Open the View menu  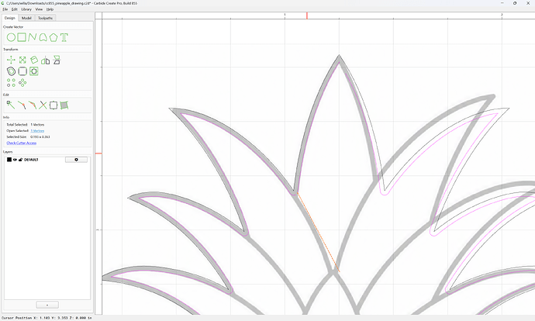click(39, 9)
